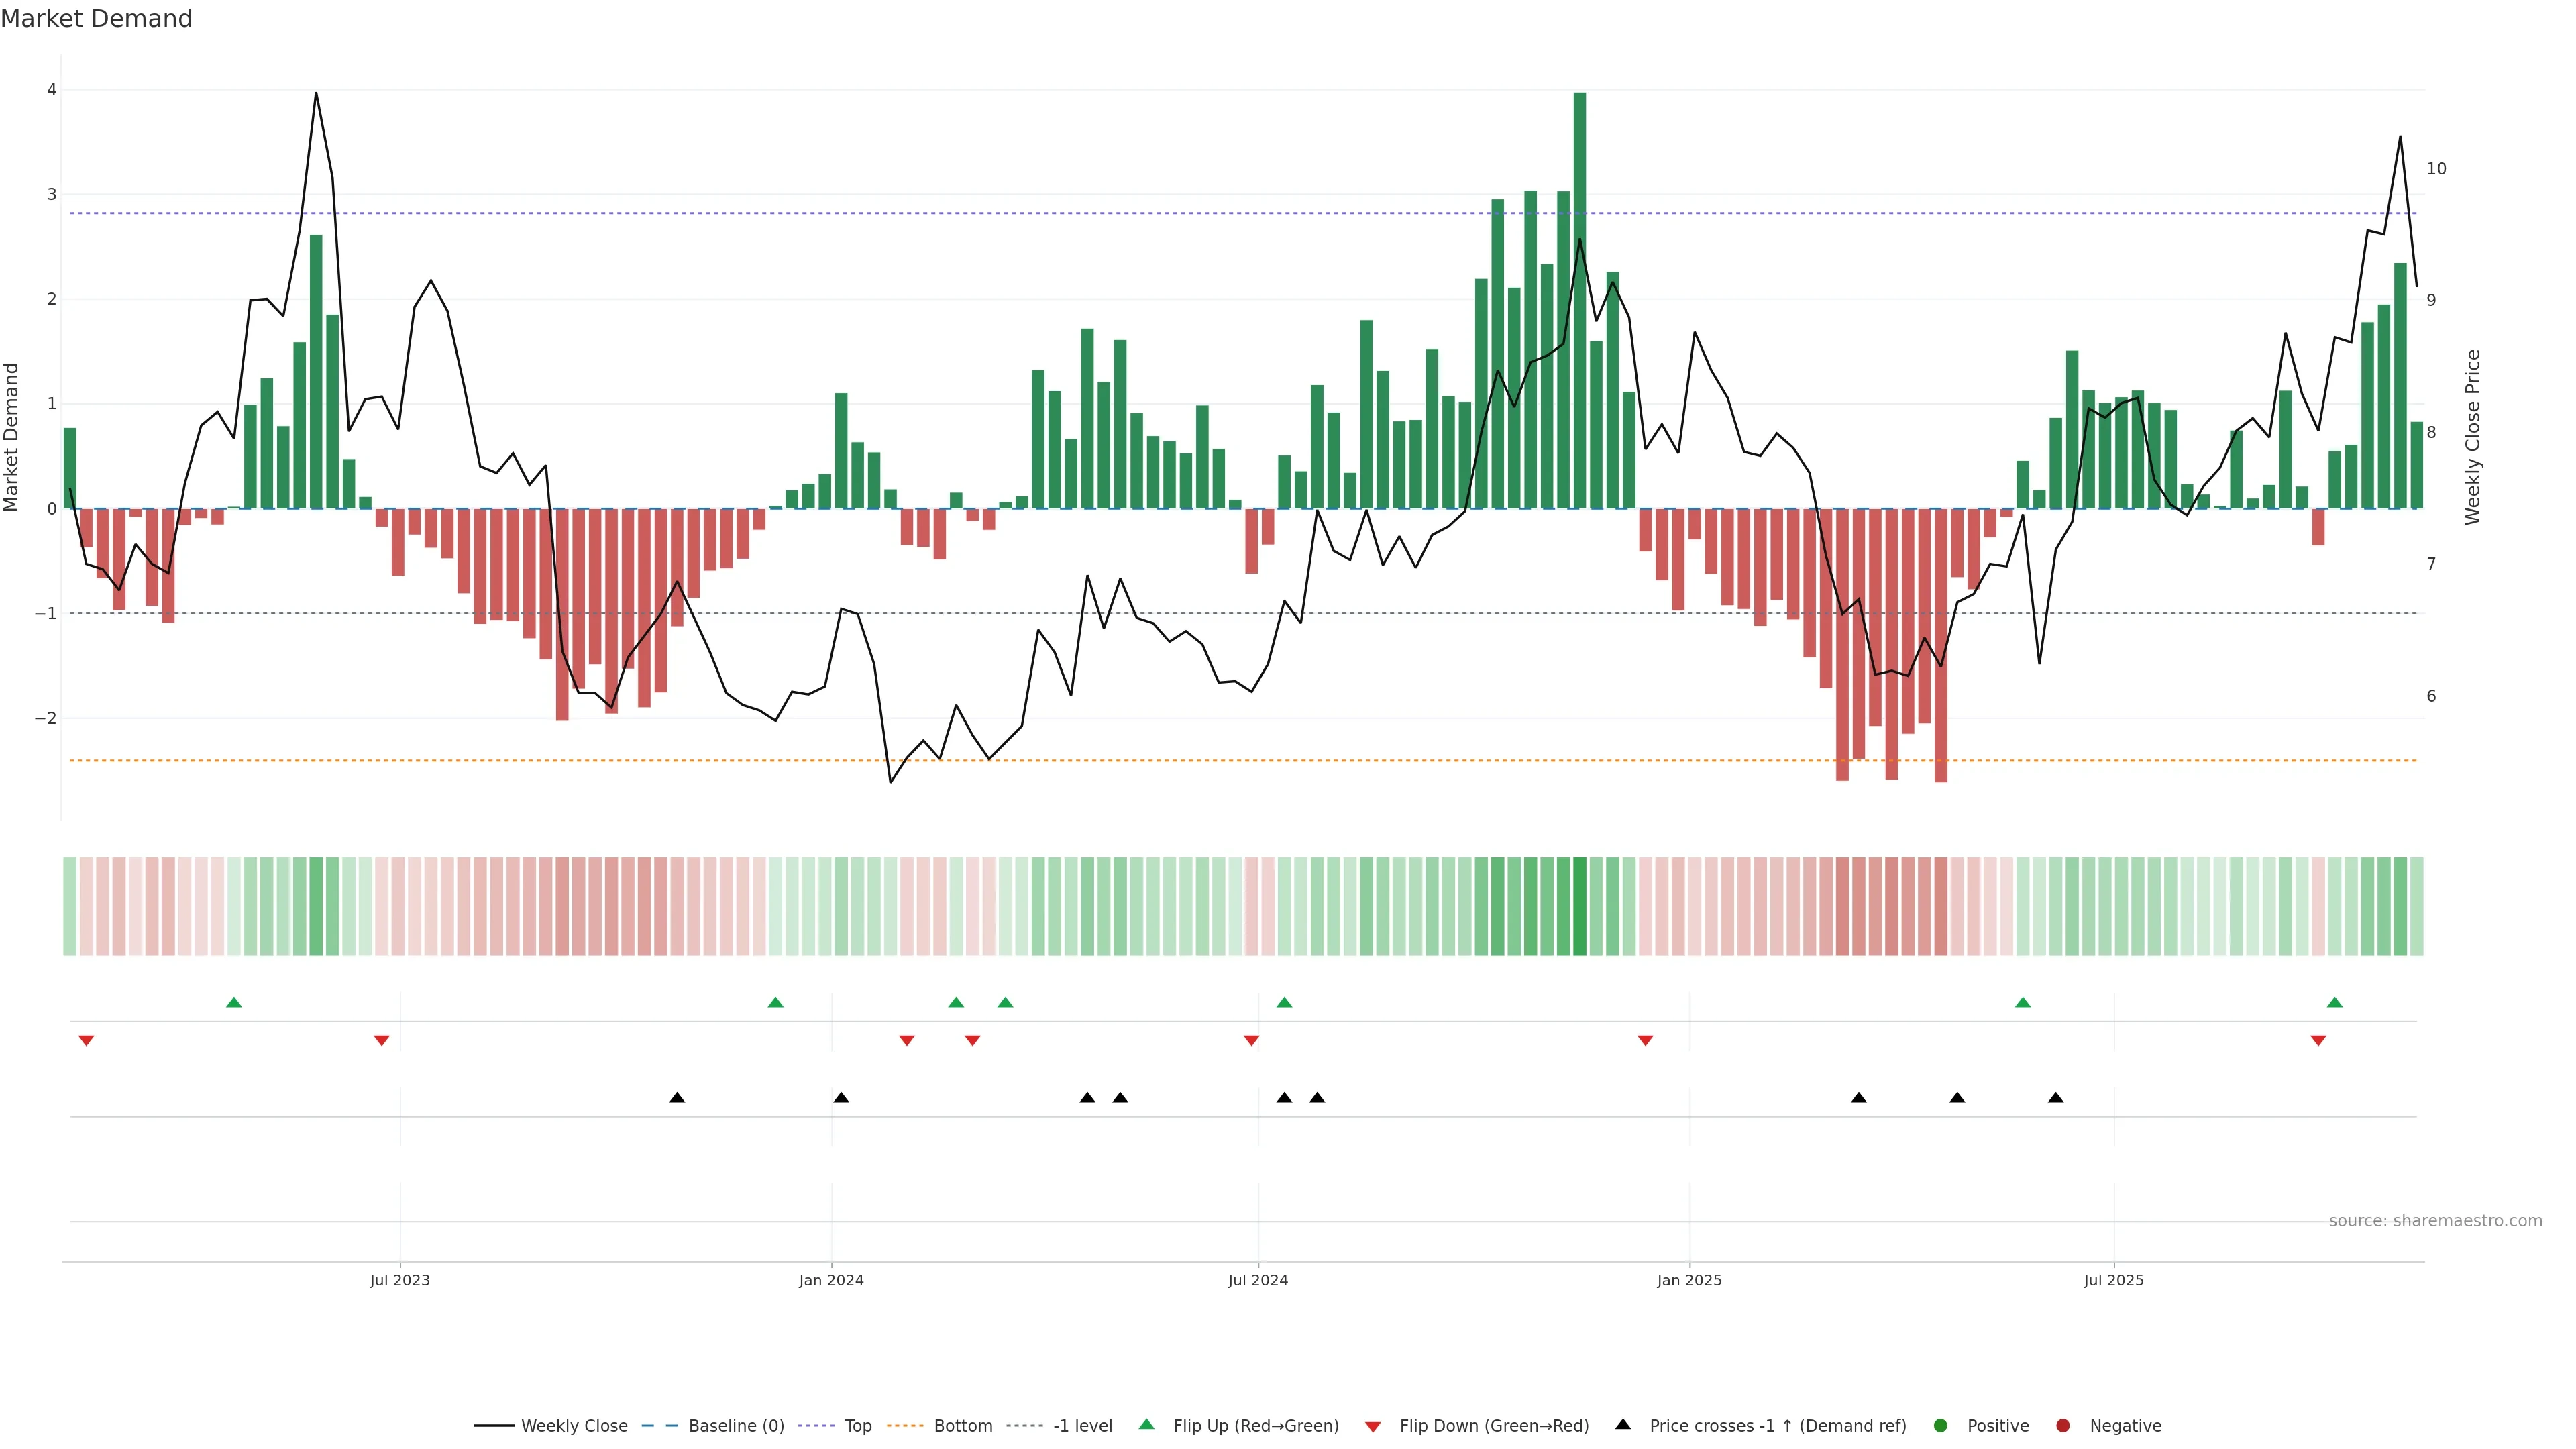Viewport: 2576px width, 1449px height.
Task: Click the Jan 2024 axis label
Action: tap(831, 1280)
